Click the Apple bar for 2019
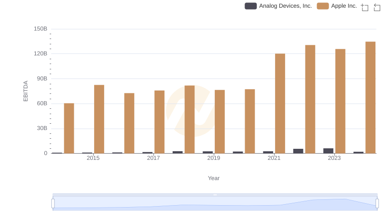Viewport: 386px width, 222px height. tap(220, 121)
